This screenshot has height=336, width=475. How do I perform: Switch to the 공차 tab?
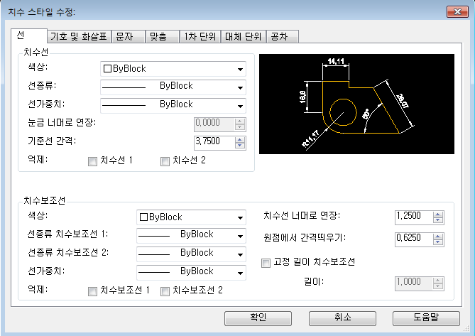283,37
